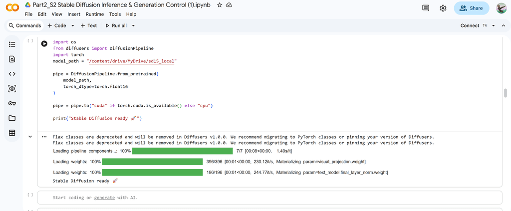Collapse the cell output with chevron
The height and width of the screenshot is (211, 511).
tap(30, 136)
